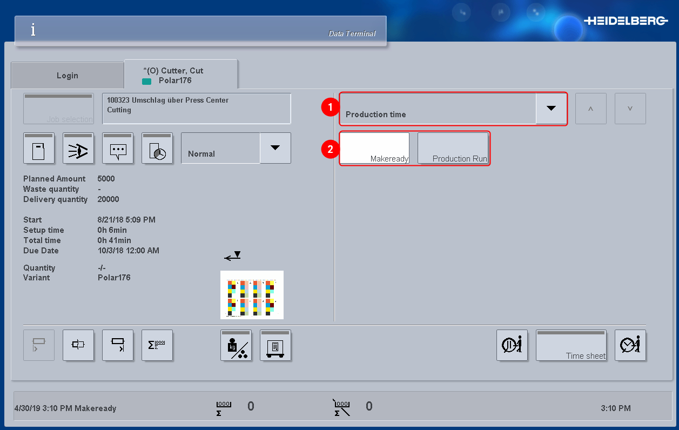
Task: Select the Cutter, Cut Polar176 tab
Action: click(180, 75)
